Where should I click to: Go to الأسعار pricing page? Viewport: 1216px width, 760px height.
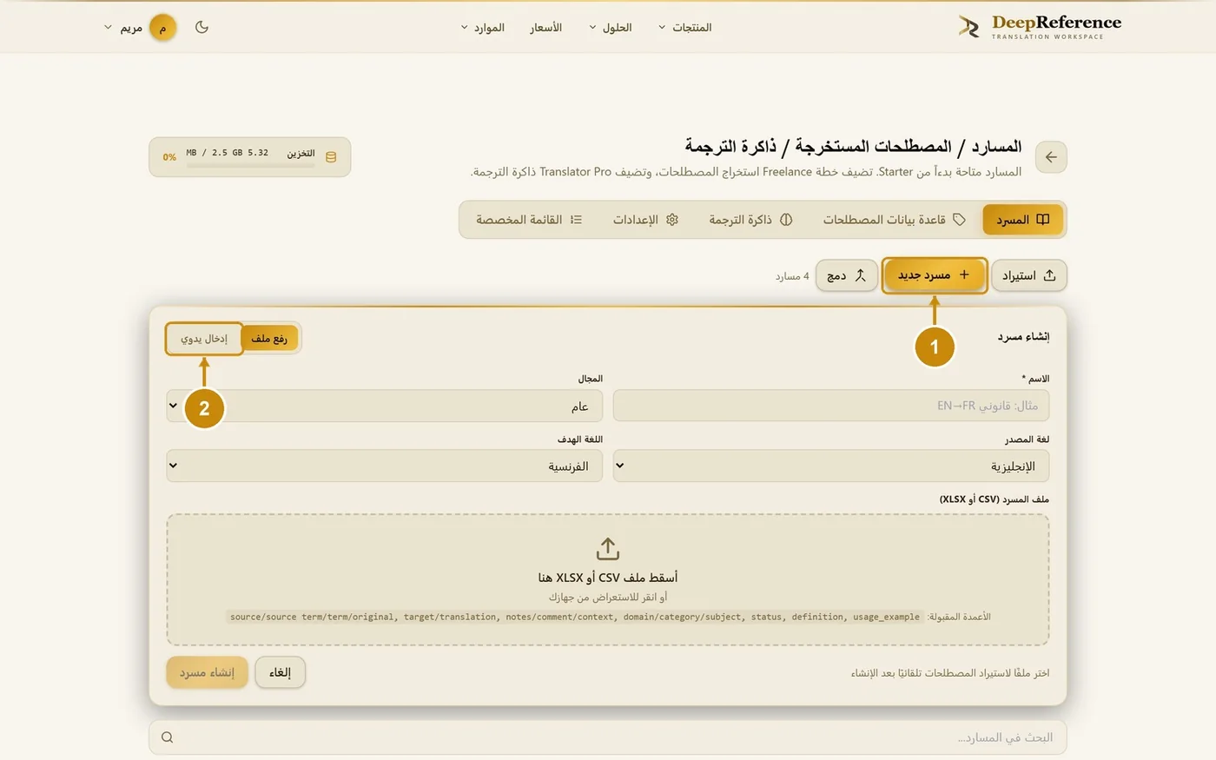coord(546,28)
